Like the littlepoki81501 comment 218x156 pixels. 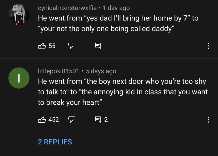(x=42, y=120)
